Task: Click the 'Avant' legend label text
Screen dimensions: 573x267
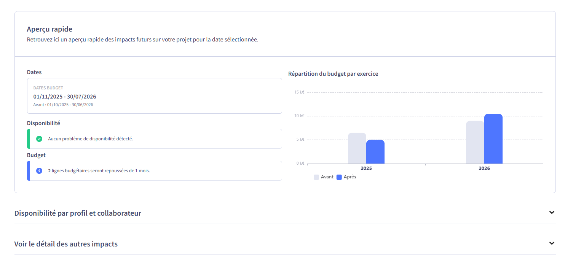Action: pos(327,177)
